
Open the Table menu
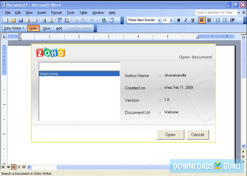pos(83,13)
